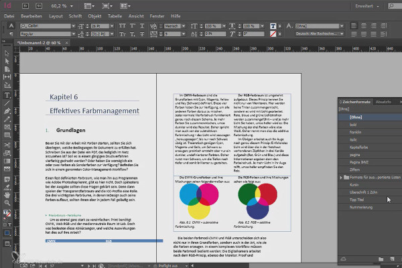Viewport: 402px width, 268px height.
Task: Select the Gradient Swatch tool
Action: click(7, 161)
